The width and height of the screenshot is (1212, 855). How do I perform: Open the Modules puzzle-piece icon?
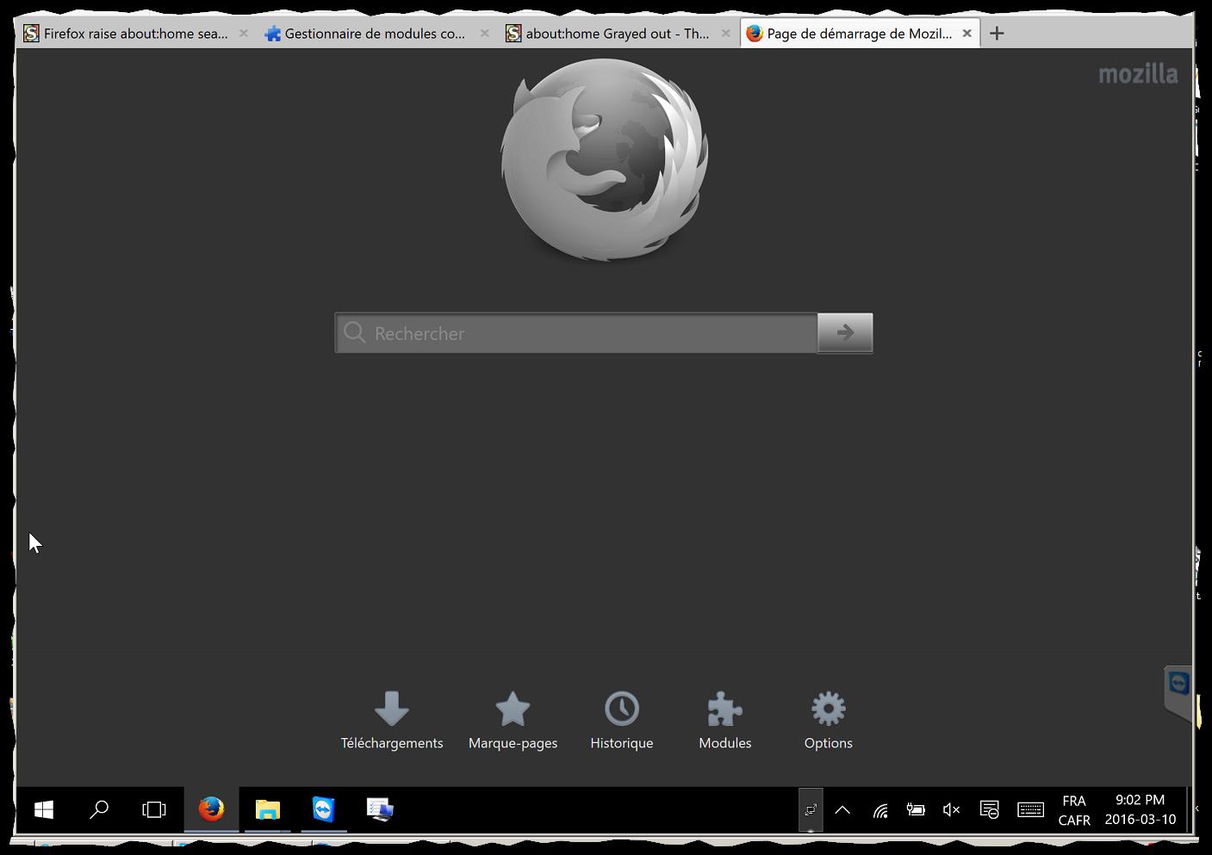(x=724, y=709)
